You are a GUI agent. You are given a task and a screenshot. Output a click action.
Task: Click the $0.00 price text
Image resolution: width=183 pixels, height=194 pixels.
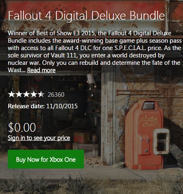click(22, 128)
